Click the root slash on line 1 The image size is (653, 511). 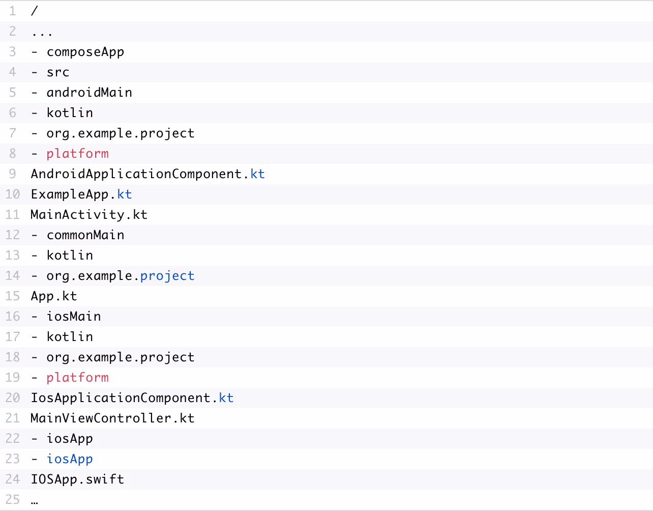tap(34, 11)
